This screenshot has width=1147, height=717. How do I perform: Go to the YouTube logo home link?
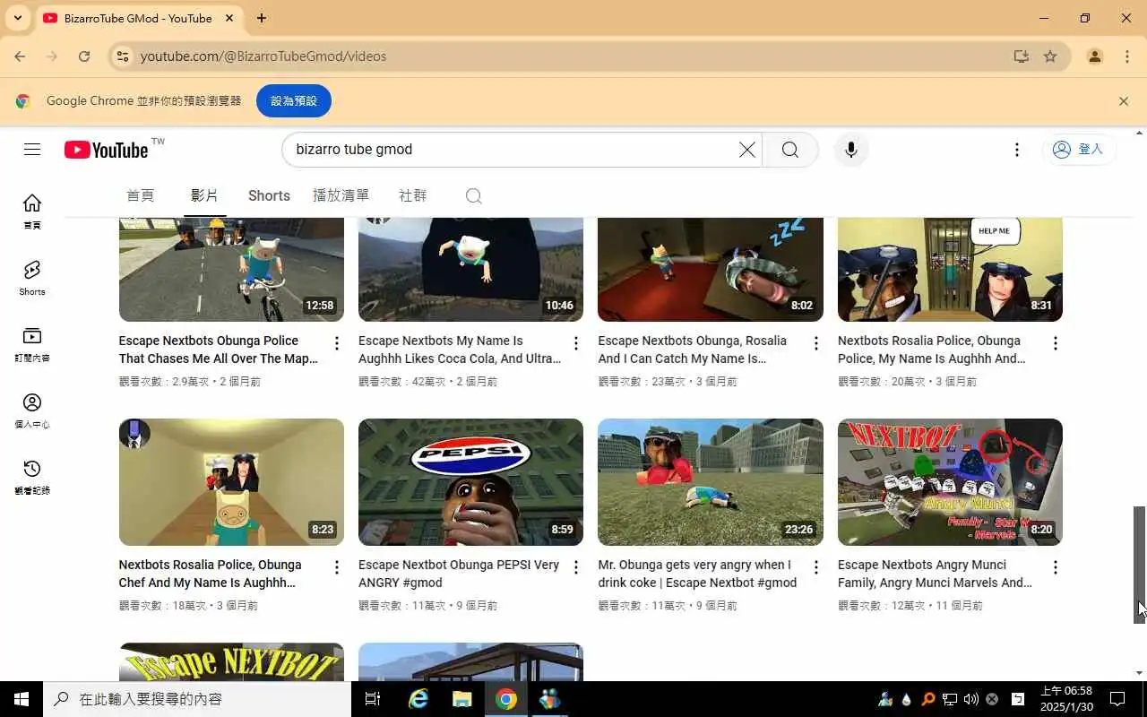click(107, 150)
